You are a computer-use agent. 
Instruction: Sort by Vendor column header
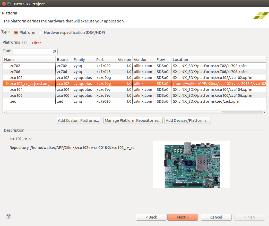pyautogui.click(x=144, y=60)
